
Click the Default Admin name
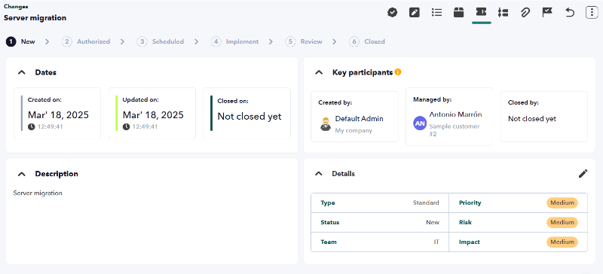point(360,119)
